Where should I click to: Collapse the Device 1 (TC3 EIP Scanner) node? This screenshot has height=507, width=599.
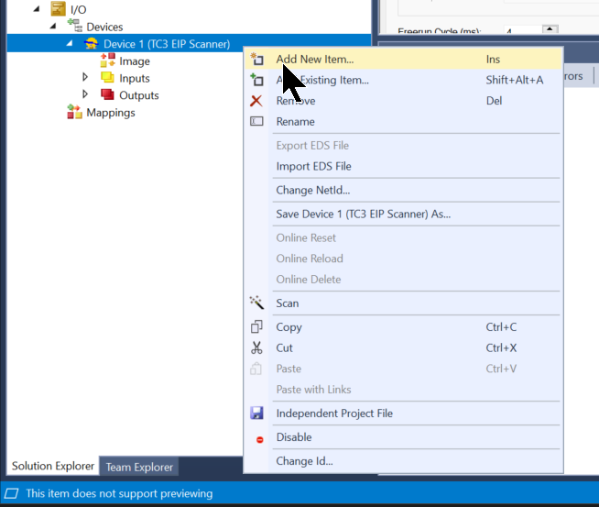[x=70, y=44]
